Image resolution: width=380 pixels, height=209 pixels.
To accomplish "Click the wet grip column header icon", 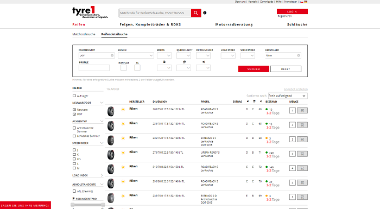I will tap(254, 102).
